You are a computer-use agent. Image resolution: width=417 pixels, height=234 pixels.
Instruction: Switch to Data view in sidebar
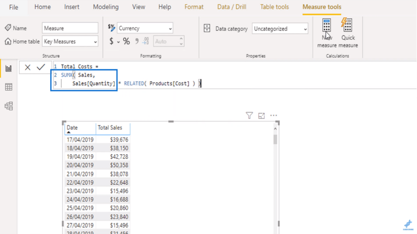coord(9,87)
